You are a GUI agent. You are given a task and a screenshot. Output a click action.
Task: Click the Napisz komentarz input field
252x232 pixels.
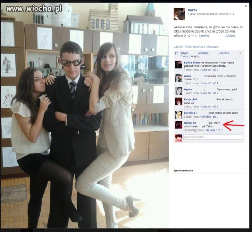click(x=213, y=137)
